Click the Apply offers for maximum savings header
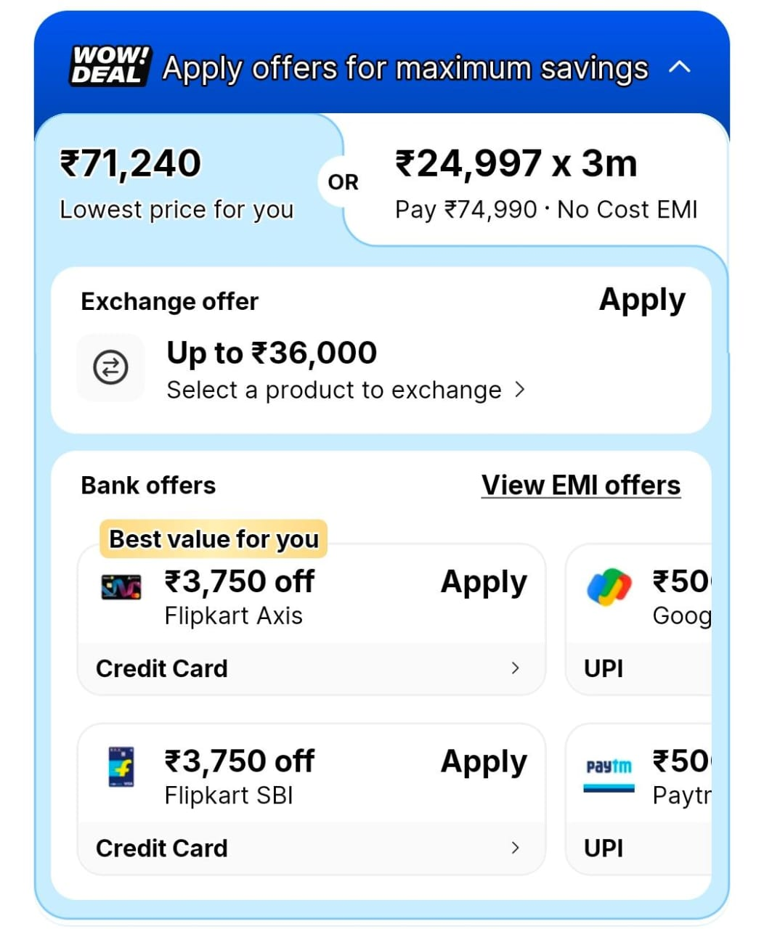 405,68
